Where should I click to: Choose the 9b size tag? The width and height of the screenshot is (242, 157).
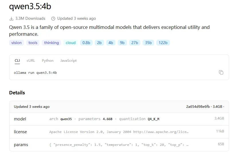click(x=122, y=43)
